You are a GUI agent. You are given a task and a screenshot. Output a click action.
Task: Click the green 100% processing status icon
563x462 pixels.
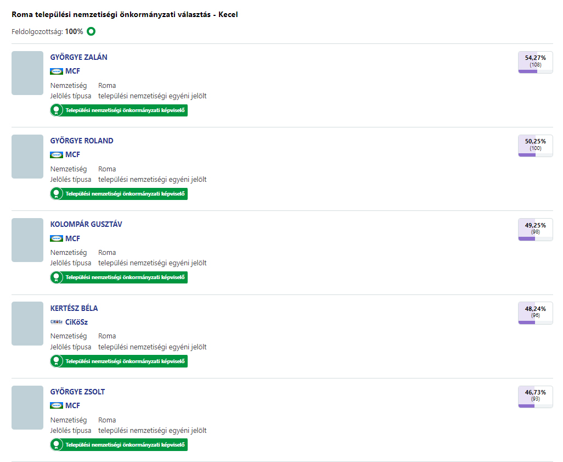91,31
